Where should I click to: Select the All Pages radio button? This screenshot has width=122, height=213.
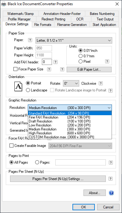(19, 162)
